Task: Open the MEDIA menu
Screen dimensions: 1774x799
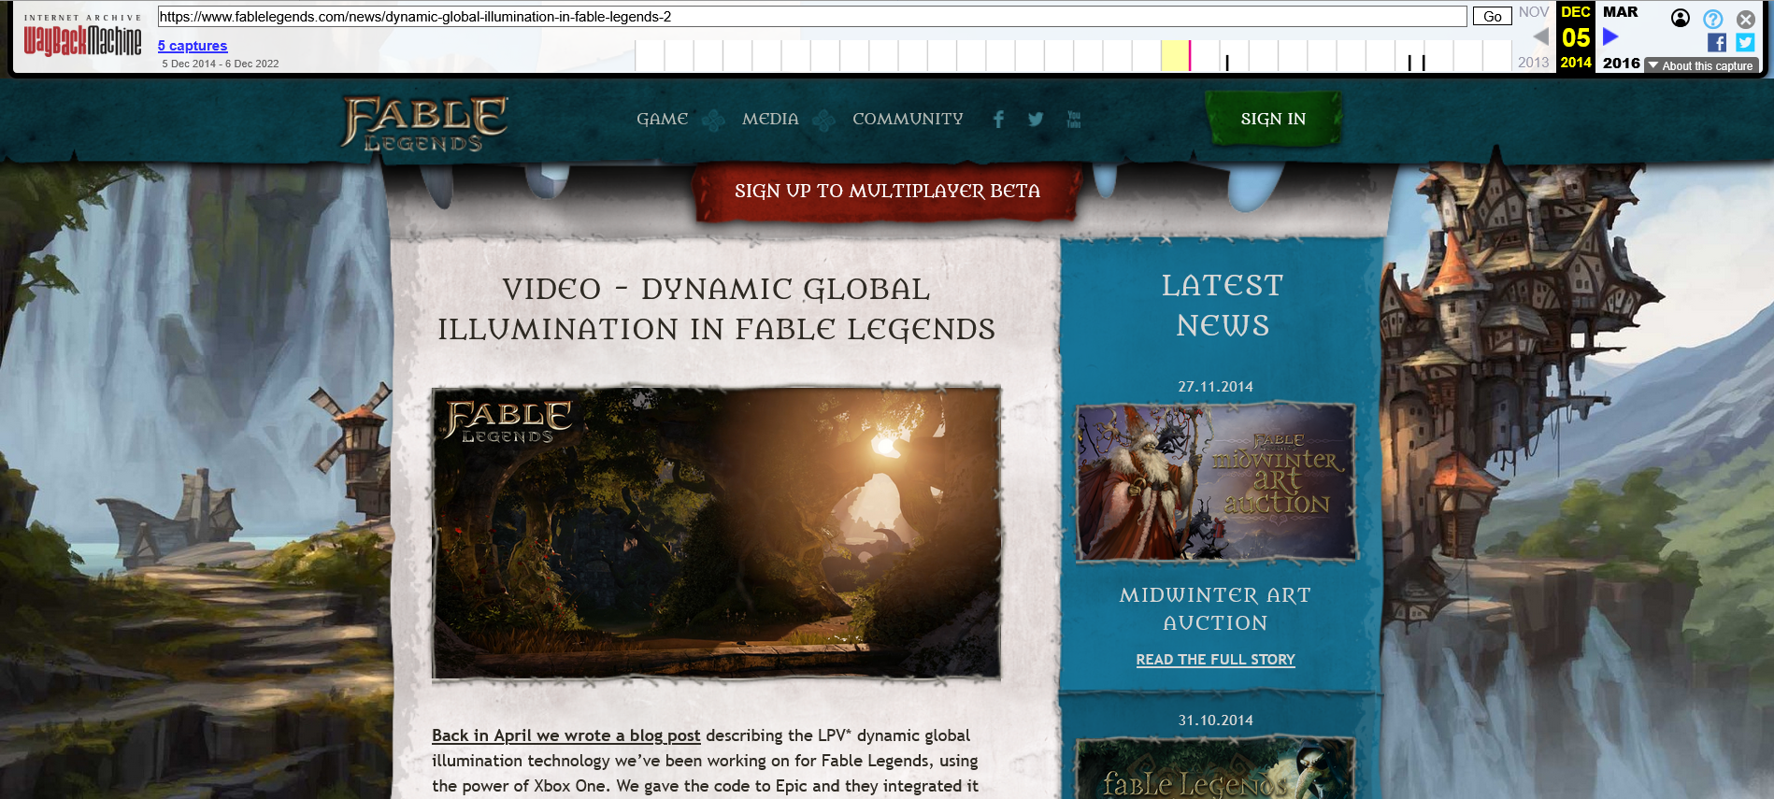Action: (771, 119)
